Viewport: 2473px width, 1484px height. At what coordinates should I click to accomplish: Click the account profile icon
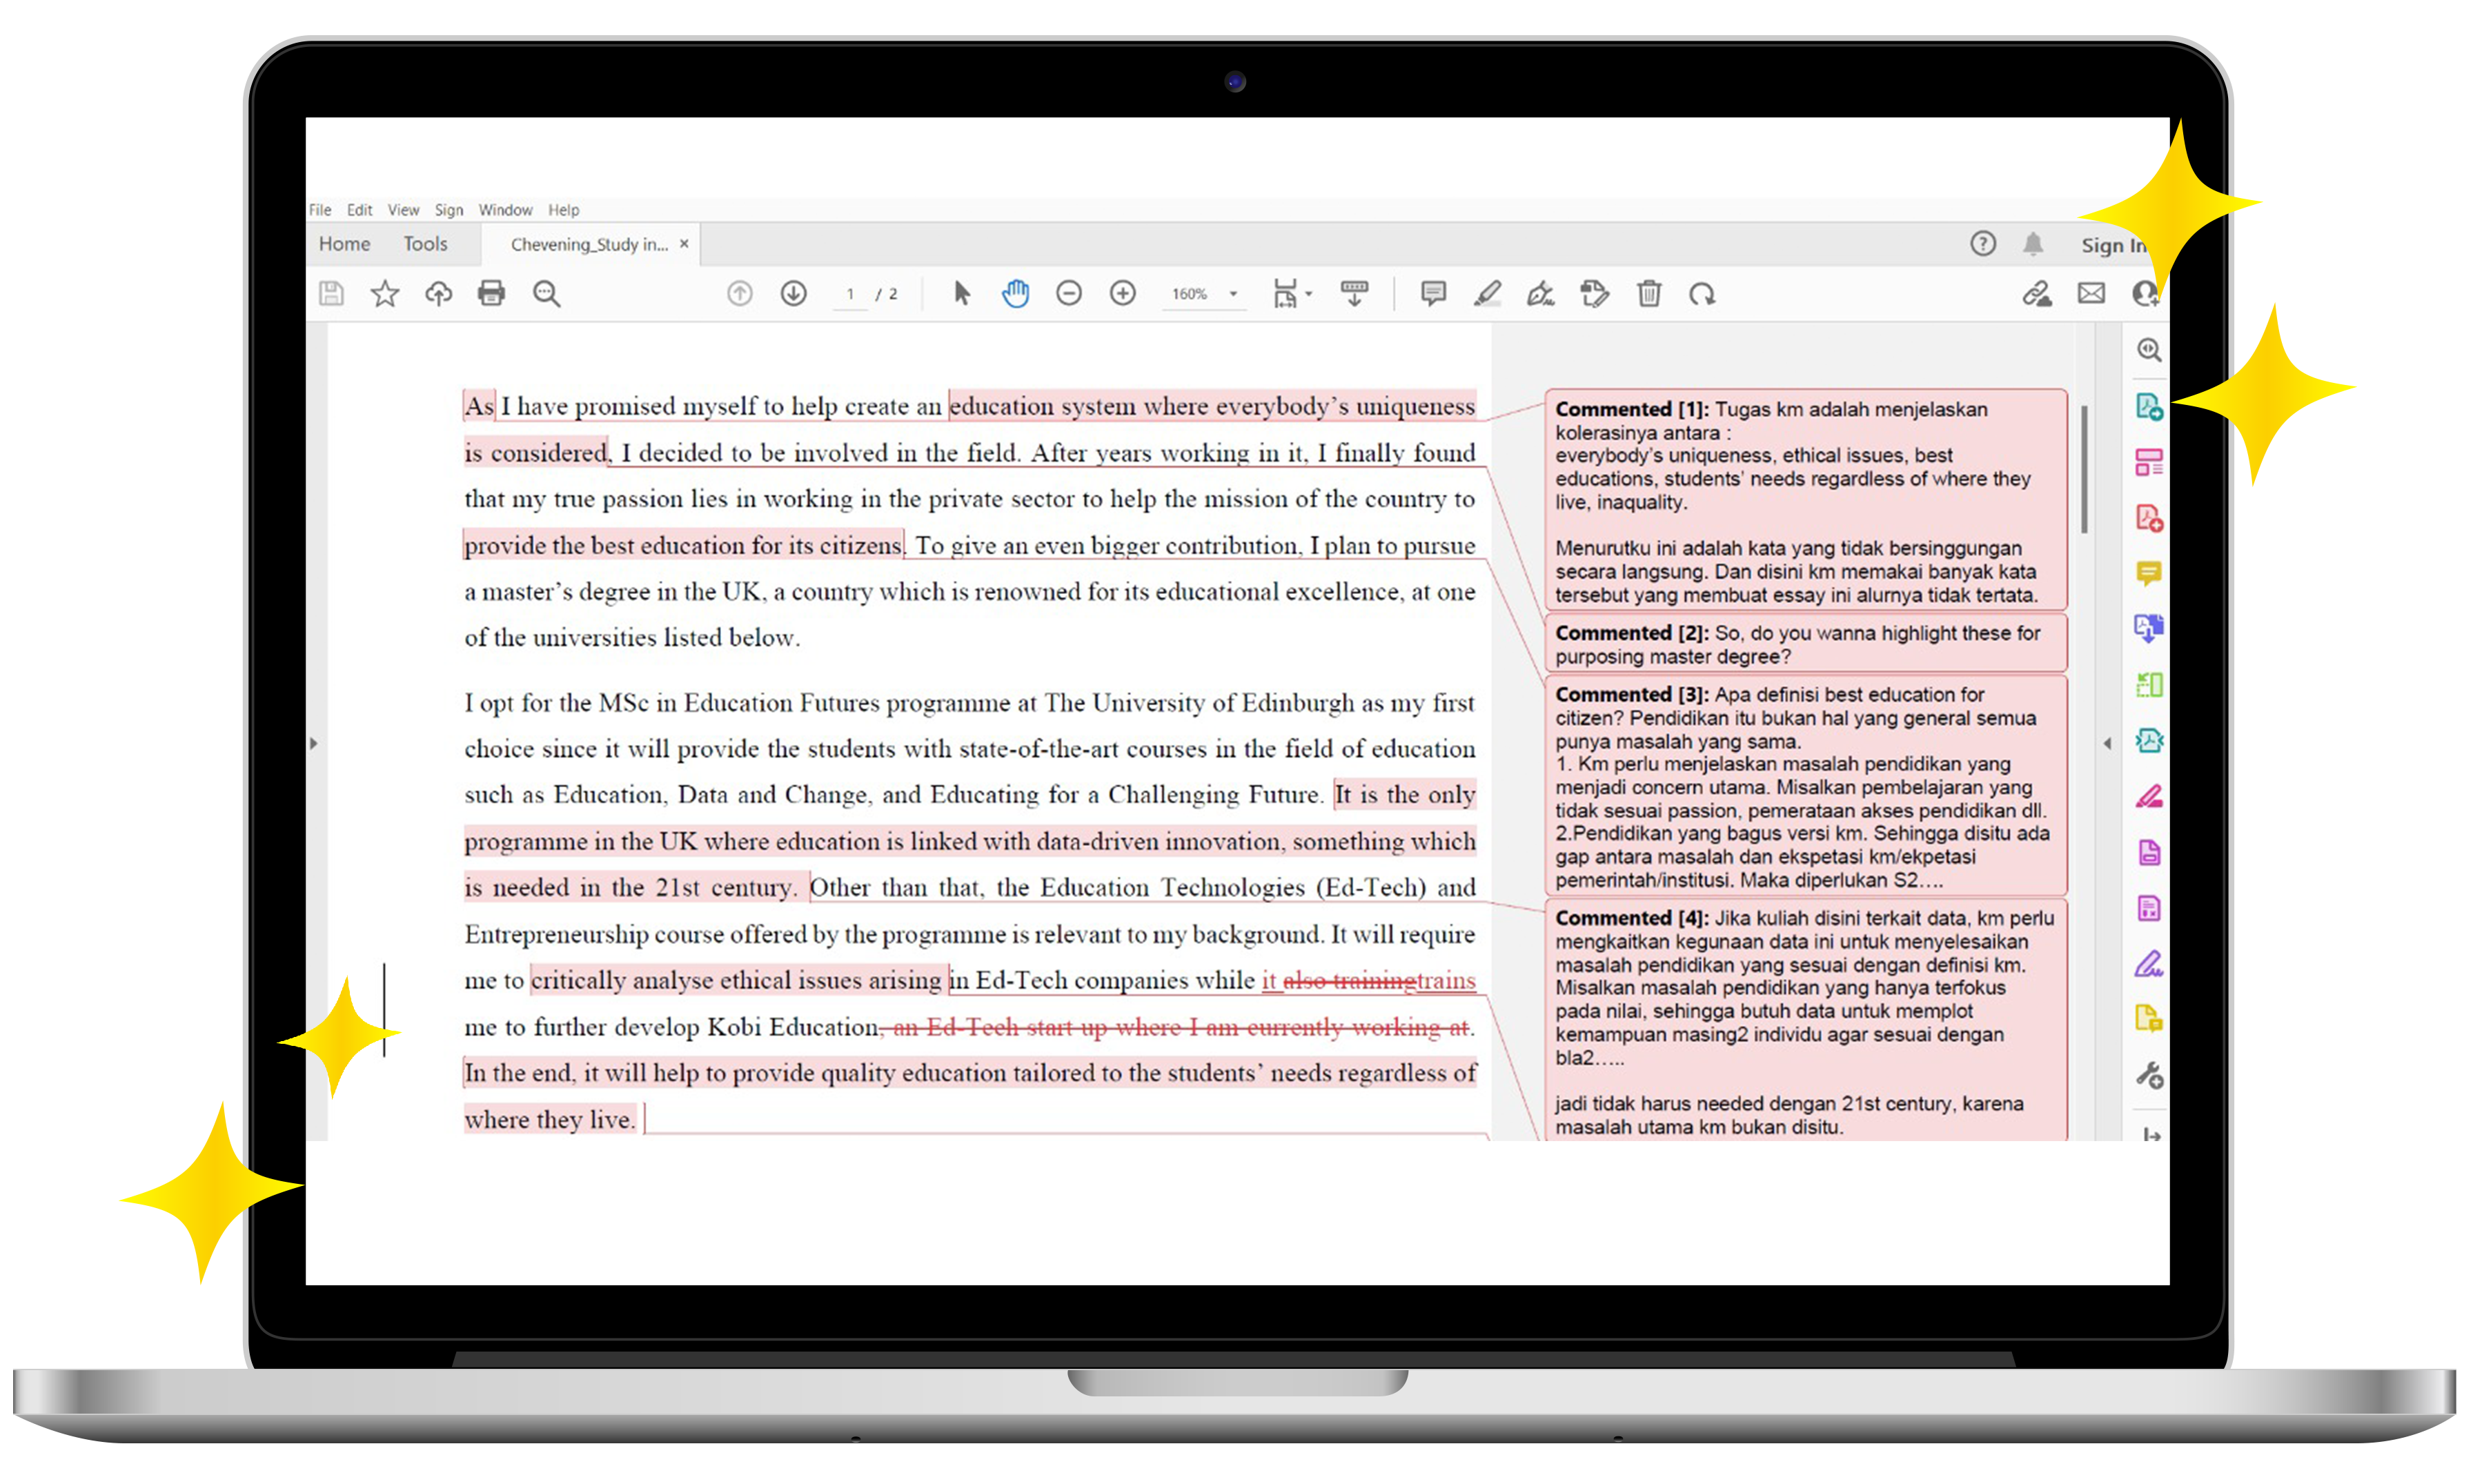tap(2145, 294)
